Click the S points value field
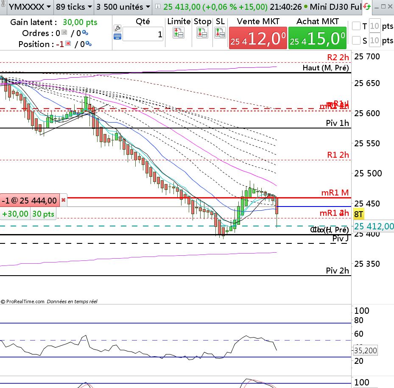 374,40
